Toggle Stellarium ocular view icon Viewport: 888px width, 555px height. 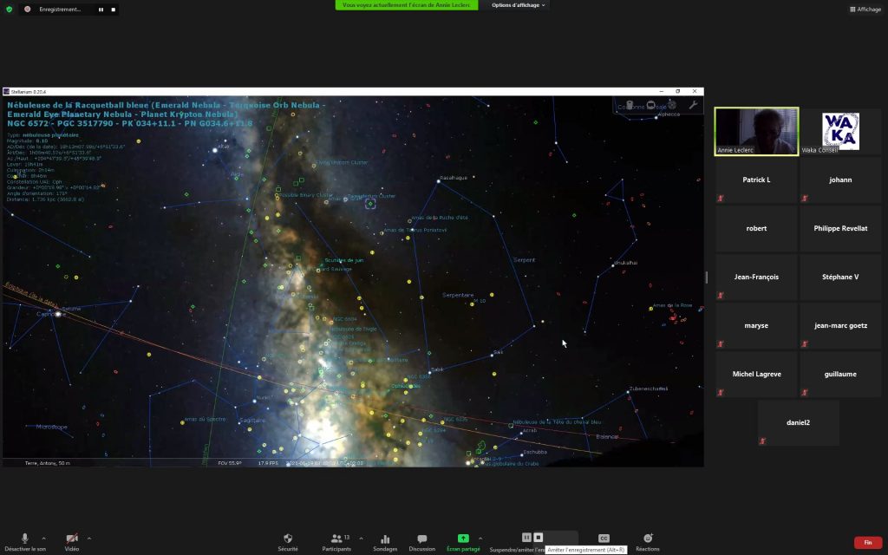pyautogui.click(x=630, y=105)
